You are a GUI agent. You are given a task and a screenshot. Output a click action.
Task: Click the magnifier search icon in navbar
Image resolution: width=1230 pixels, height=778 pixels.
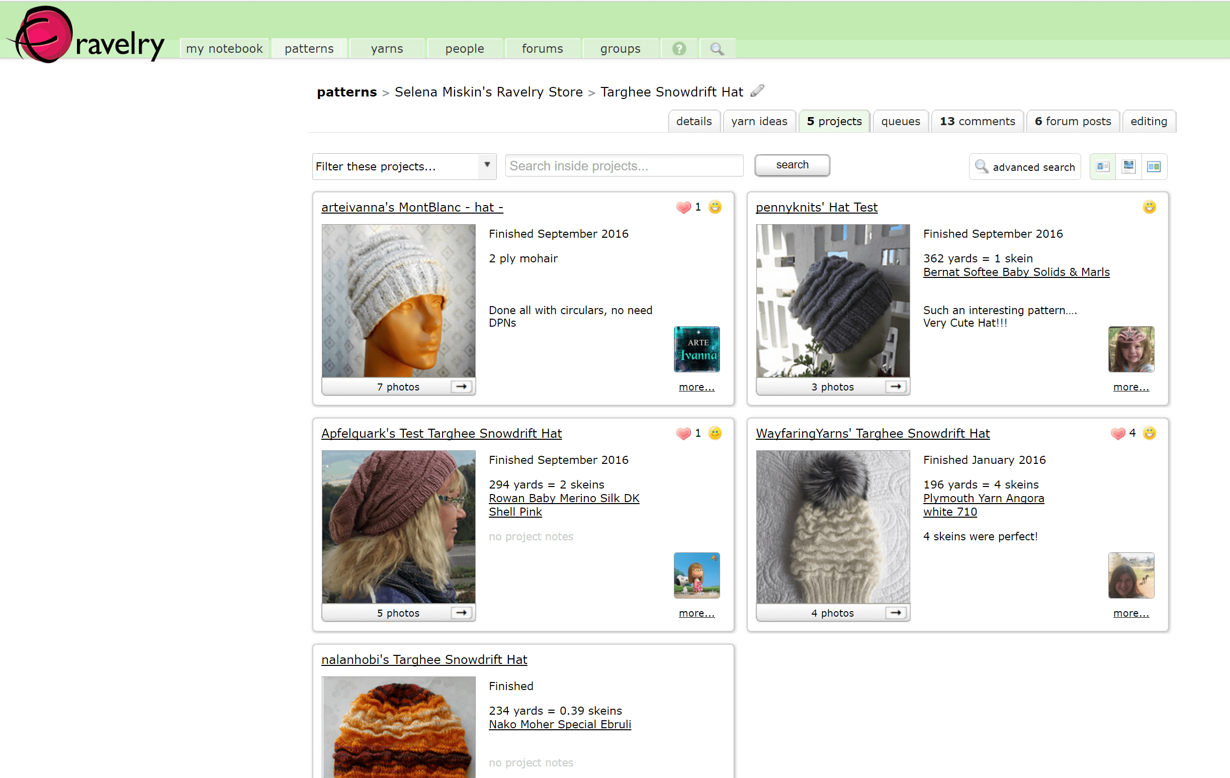pyautogui.click(x=717, y=48)
